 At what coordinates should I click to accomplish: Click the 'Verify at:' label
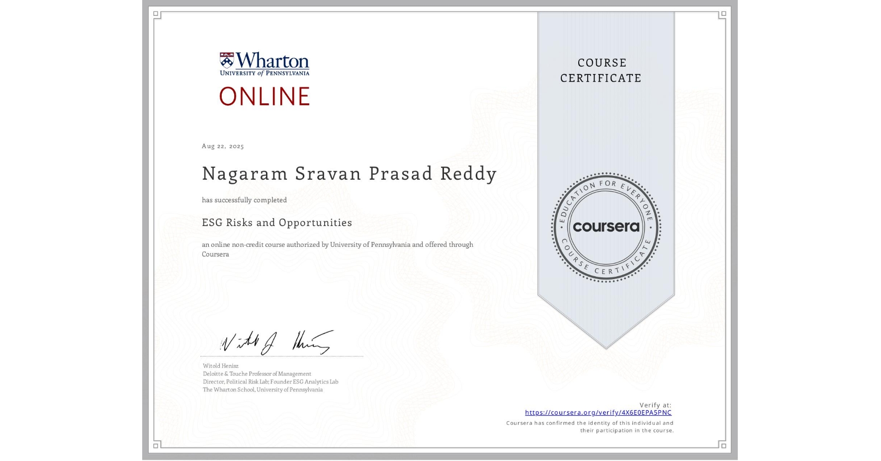click(655, 405)
